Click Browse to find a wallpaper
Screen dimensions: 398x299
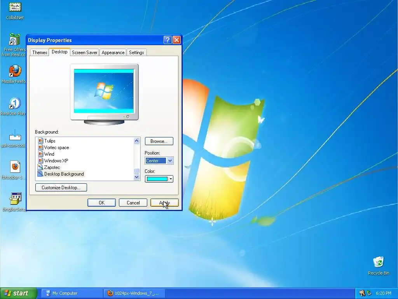coord(159,141)
